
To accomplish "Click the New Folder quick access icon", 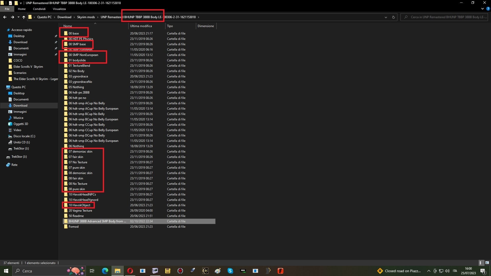I will (16, 3).
